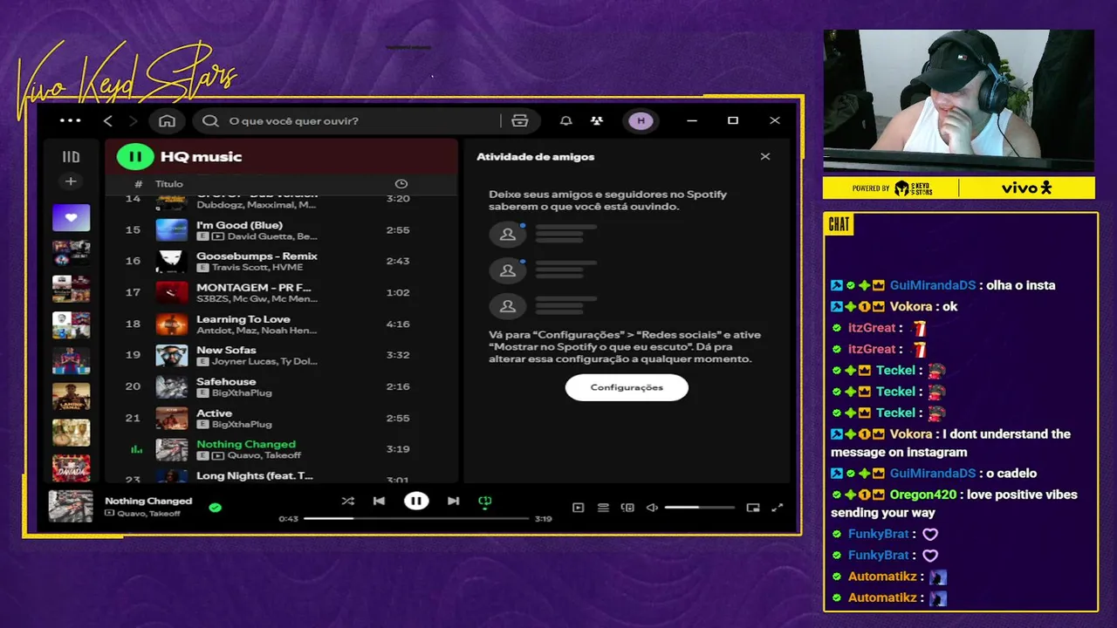Open the artist link 'Joyner Lucas, Ty Dol...'
The height and width of the screenshot is (628, 1117).
pyautogui.click(x=264, y=362)
